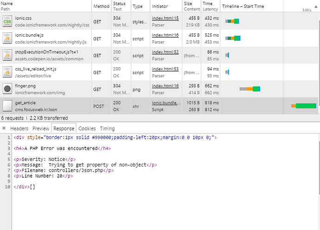Click the timeline bar for ionic.css
The height and width of the screenshot is (230, 320).
pos(232,21)
